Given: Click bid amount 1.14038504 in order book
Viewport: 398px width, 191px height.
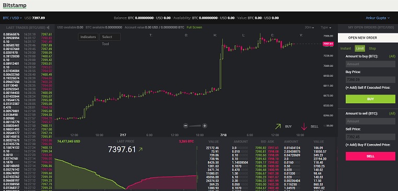Looking at the screenshot, I should pyautogui.click(x=240, y=163).
